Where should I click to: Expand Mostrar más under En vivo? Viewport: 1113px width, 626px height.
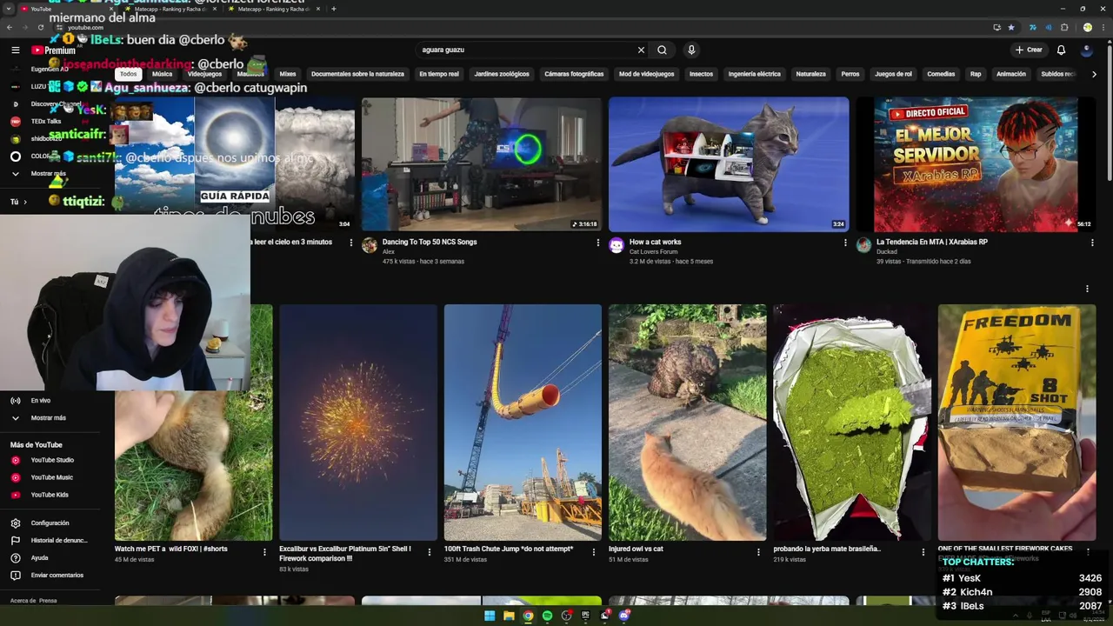click(x=48, y=417)
